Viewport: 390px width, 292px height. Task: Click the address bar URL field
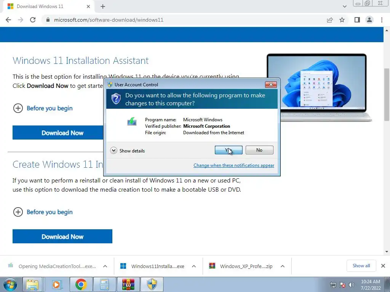pyautogui.click(x=184, y=20)
